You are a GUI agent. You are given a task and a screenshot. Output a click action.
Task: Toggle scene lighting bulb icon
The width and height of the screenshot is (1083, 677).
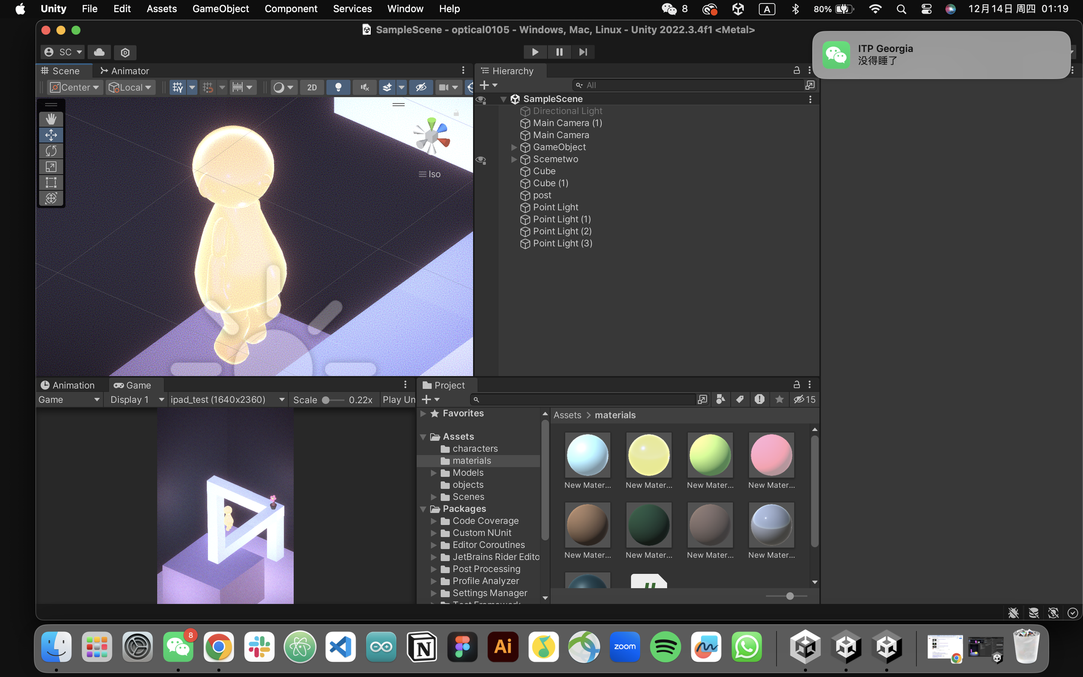(x=338, y=87)
